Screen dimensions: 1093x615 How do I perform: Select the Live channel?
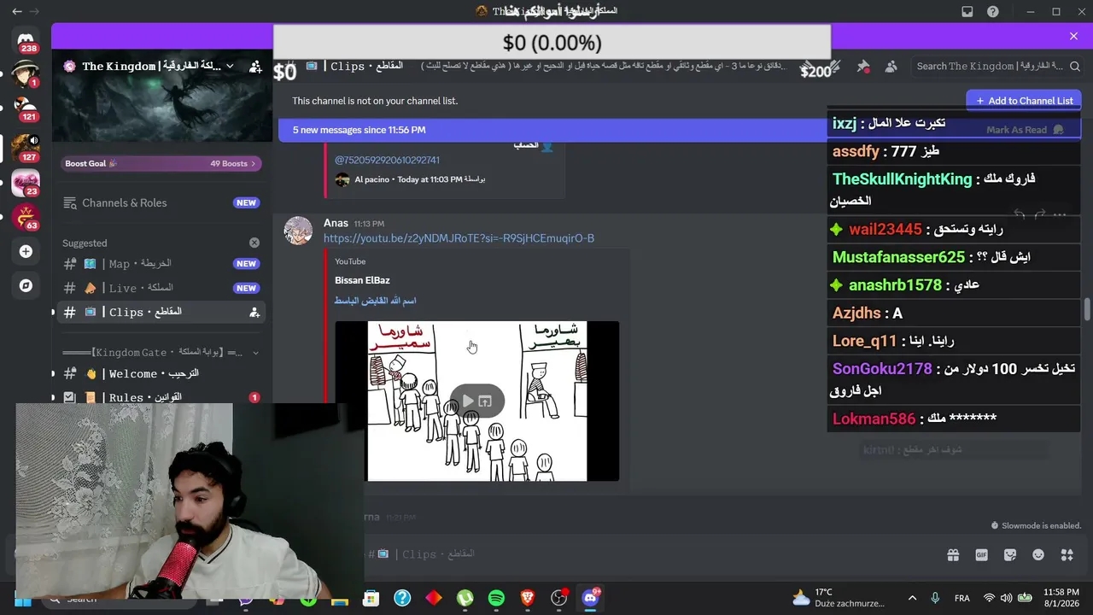(161, 288)
